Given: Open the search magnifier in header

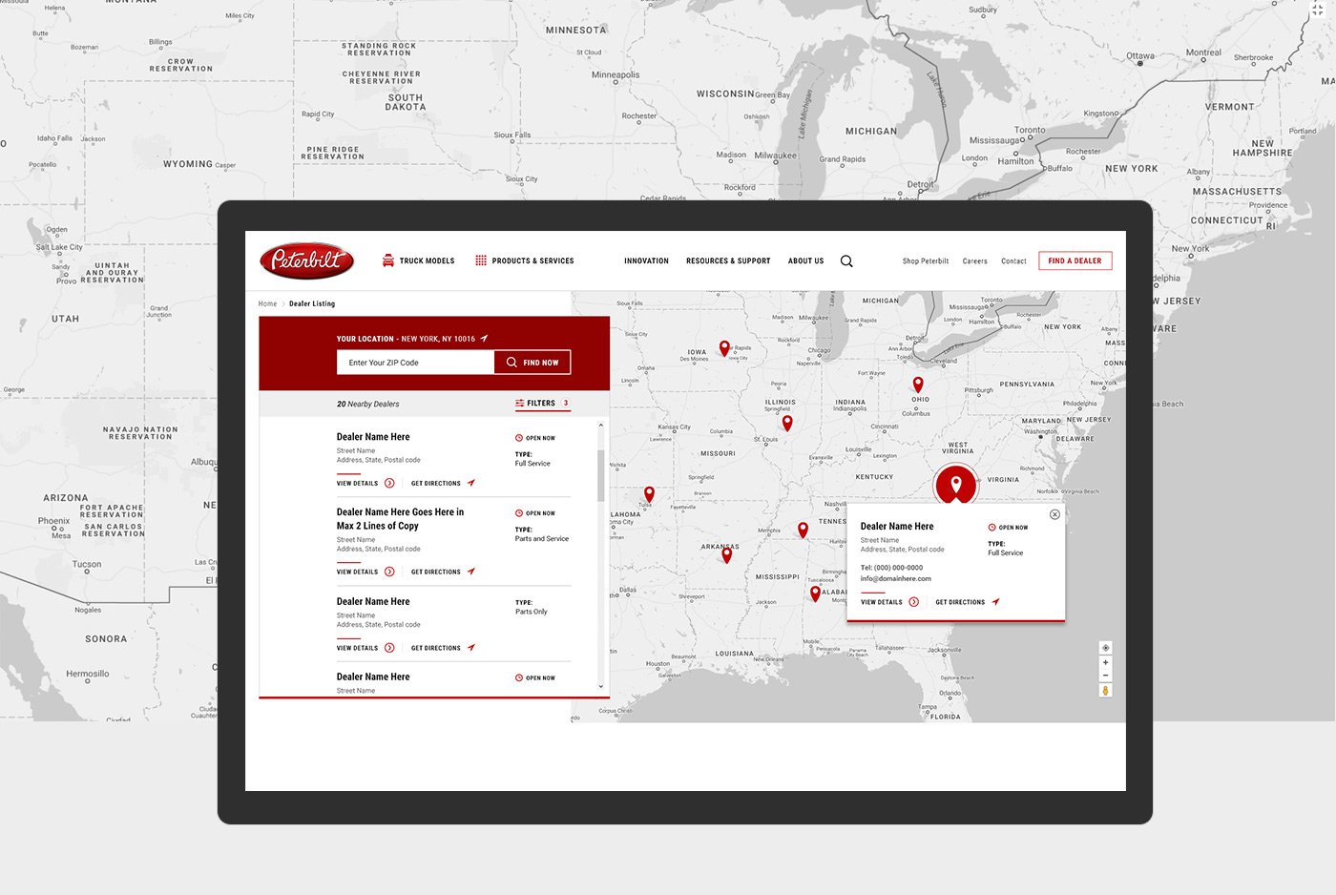Looking at the screenshot, I should point(846,260).
